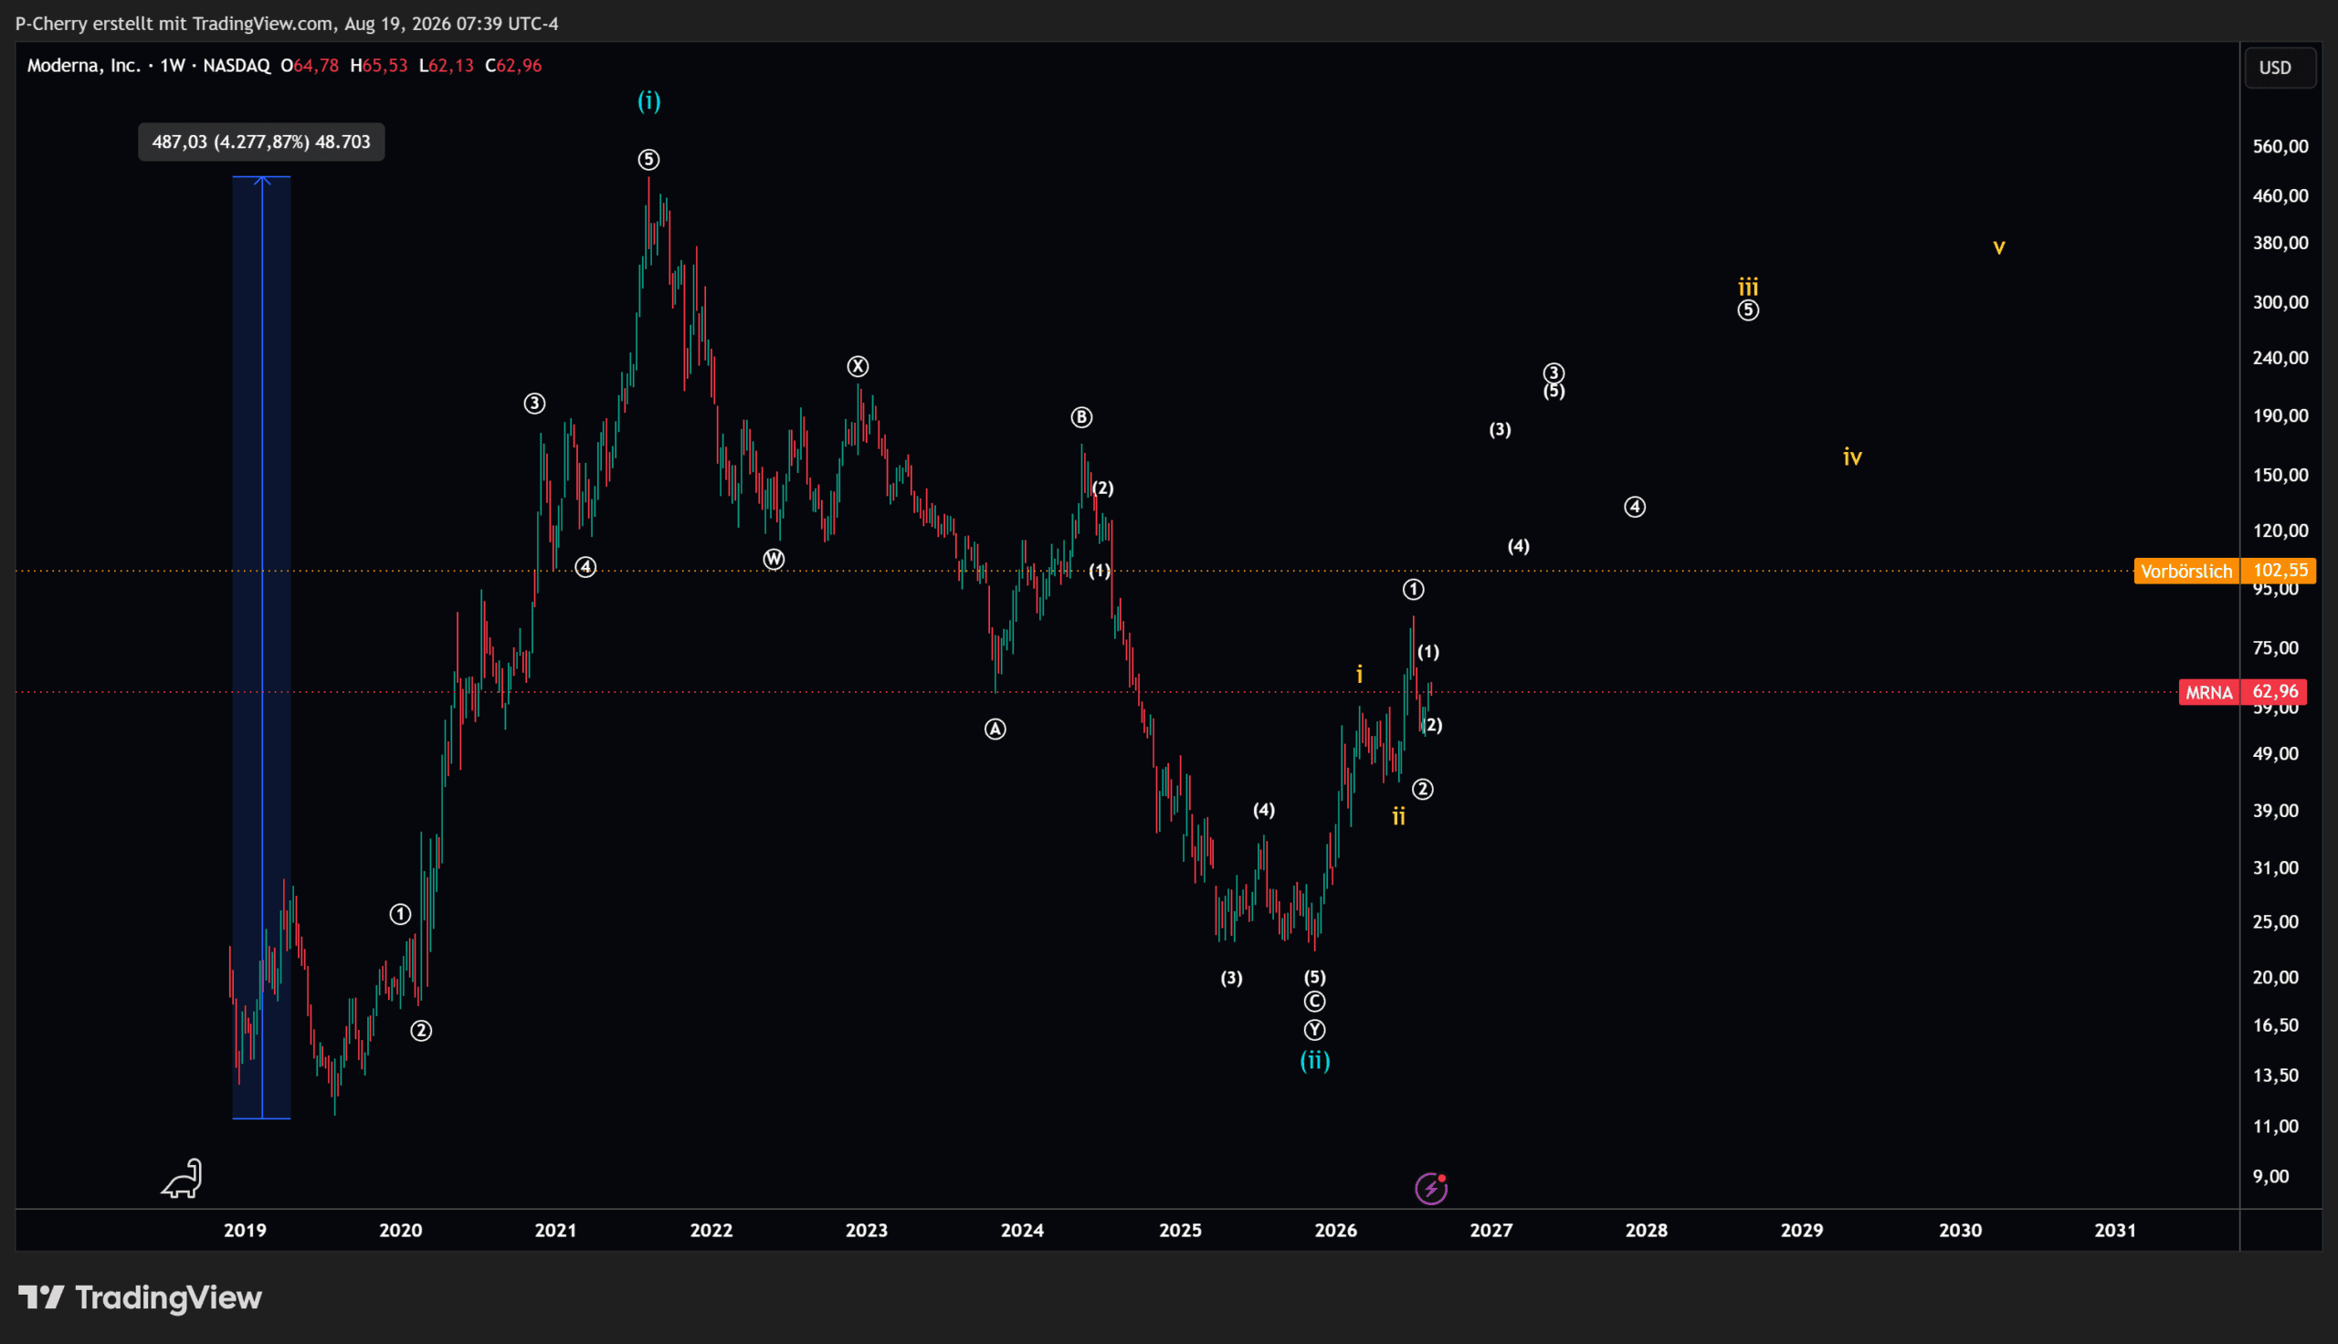Select the blue measurement range box

tap(261, 648)
